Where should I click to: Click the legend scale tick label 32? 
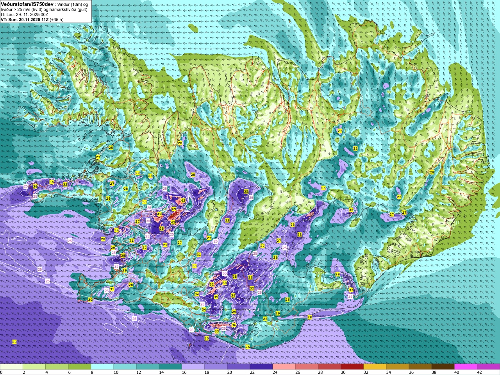pyautogui.click(x=366, y=372)
